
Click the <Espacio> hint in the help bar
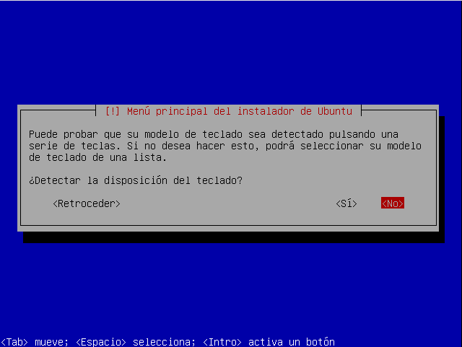tap(101, 342)
